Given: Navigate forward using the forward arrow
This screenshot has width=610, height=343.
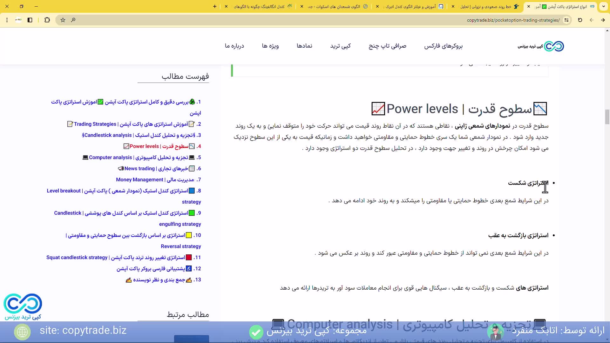Looking at the screenshot, I should click(602, 20).
